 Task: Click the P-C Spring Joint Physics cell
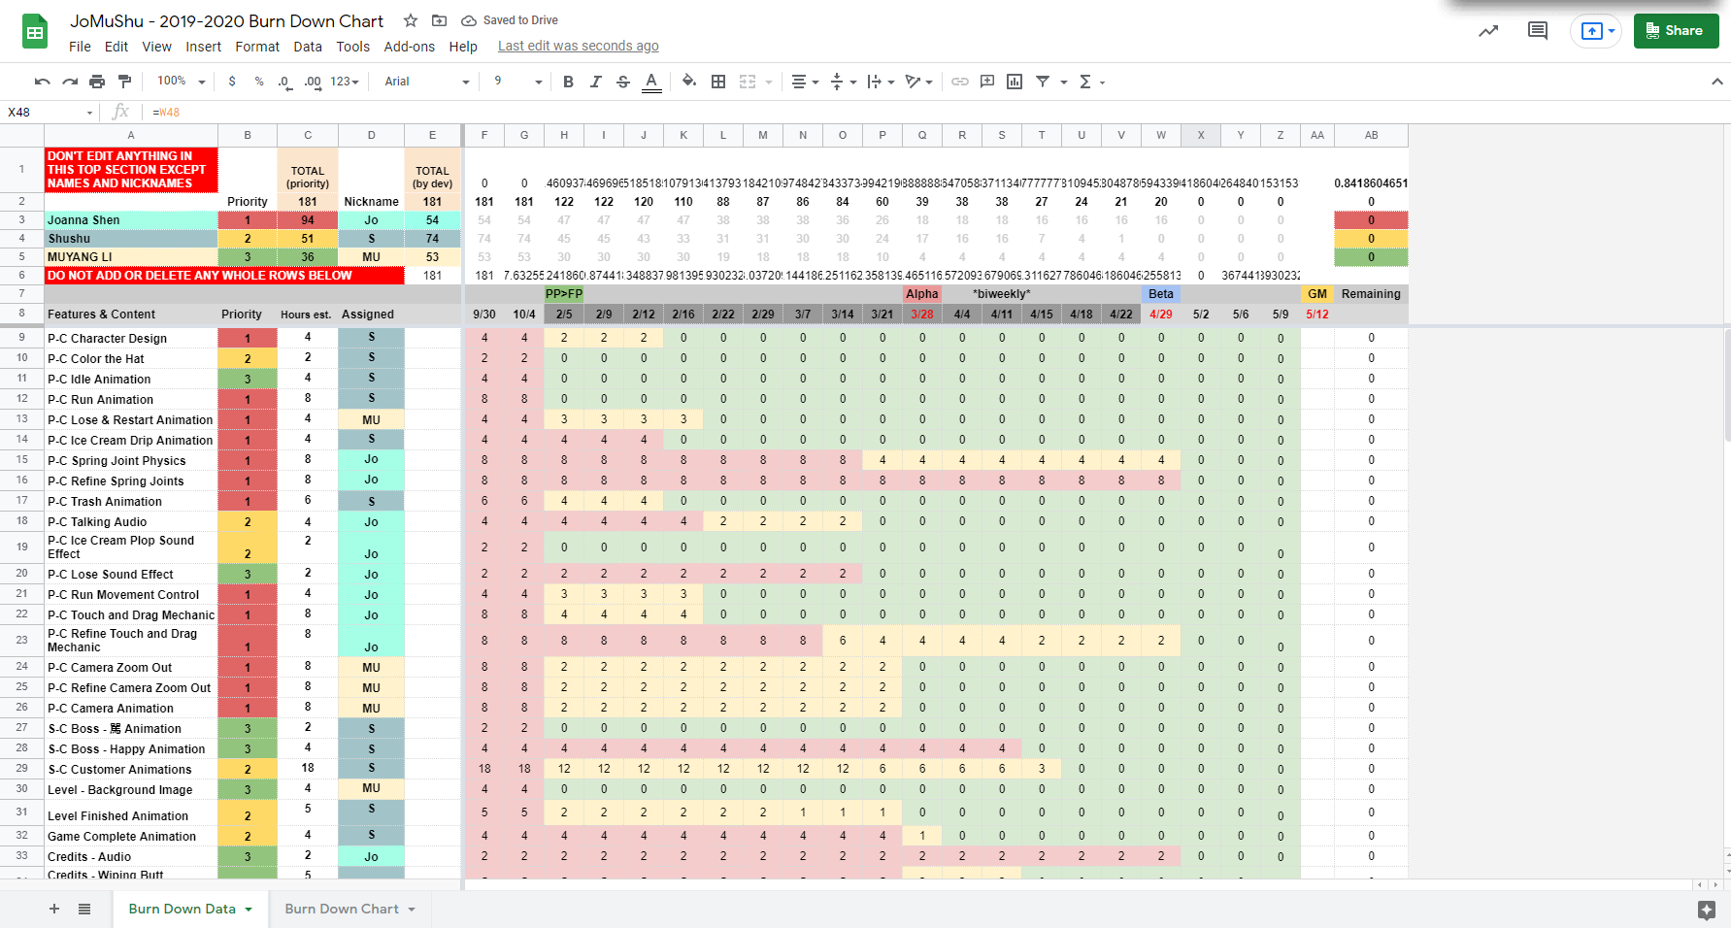[131, 461]
